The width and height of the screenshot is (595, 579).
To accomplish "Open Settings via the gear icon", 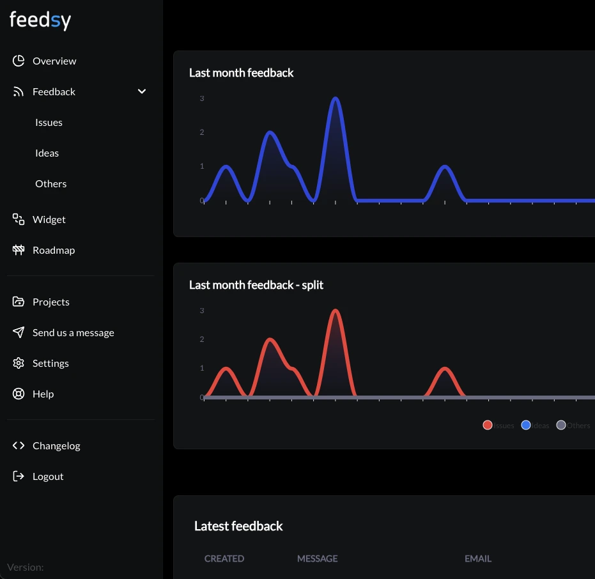I will click(x=19, y=363).
